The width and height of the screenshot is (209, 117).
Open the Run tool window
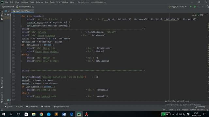9,107
